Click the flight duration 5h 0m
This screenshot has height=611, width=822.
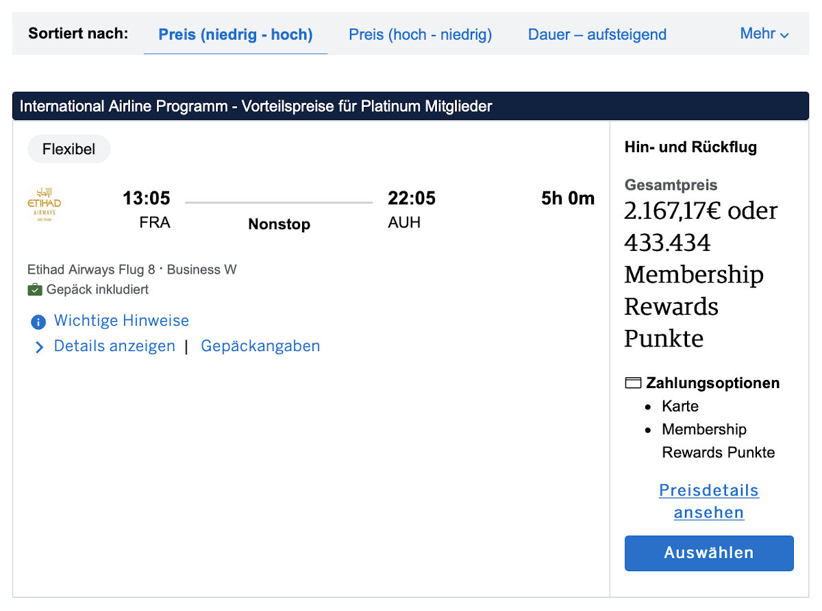tap(568, 198)
